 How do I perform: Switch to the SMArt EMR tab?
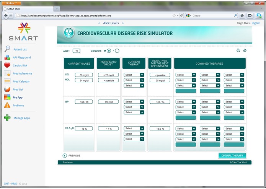click(x=28, y=9)
